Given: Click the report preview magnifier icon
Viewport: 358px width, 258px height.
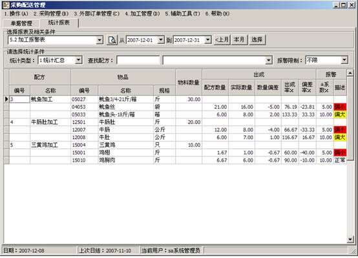Looking at the screenshot, I should 112,40.
